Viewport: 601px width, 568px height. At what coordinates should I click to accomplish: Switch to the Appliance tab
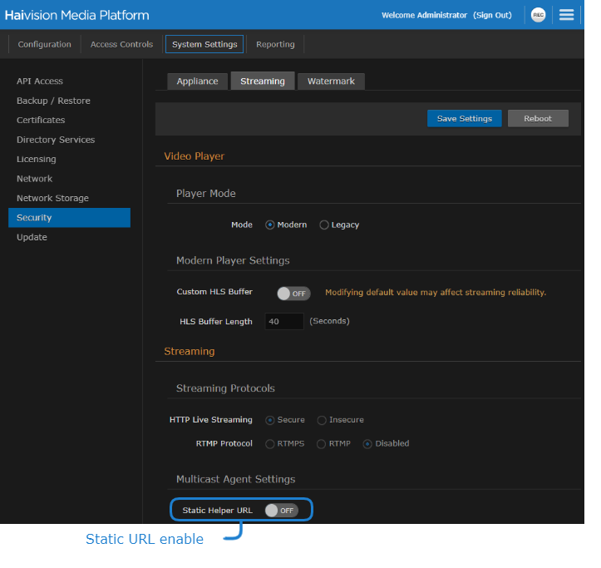click(197, 81)
